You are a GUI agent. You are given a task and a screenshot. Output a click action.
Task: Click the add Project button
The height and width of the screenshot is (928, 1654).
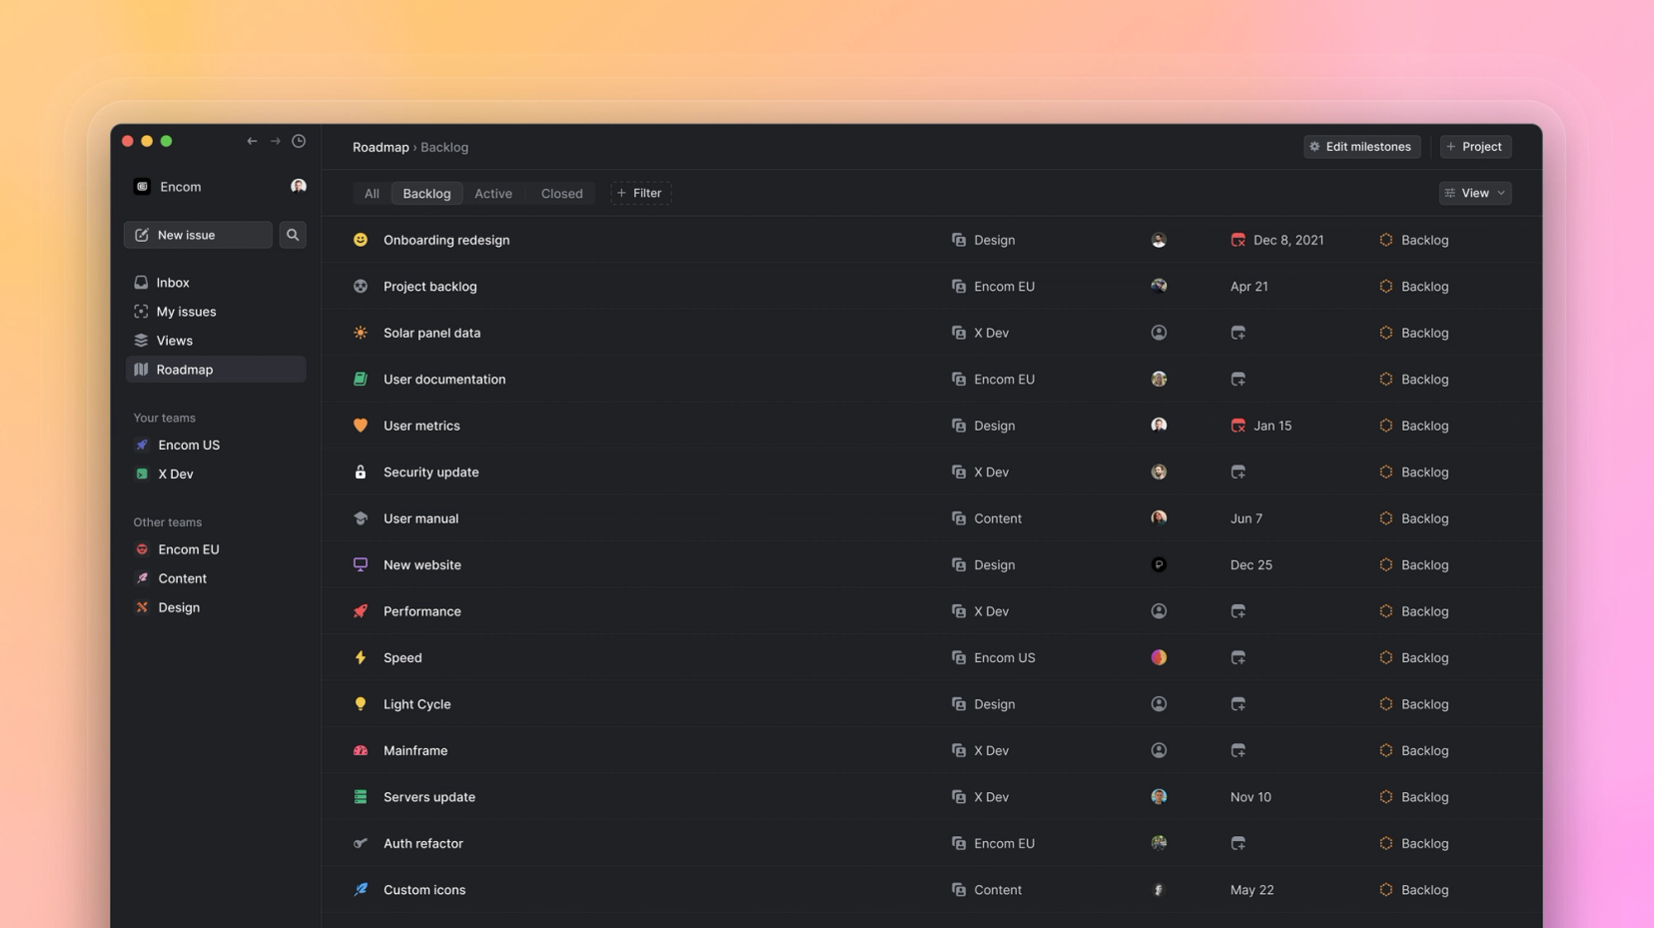click(1475, 147)
